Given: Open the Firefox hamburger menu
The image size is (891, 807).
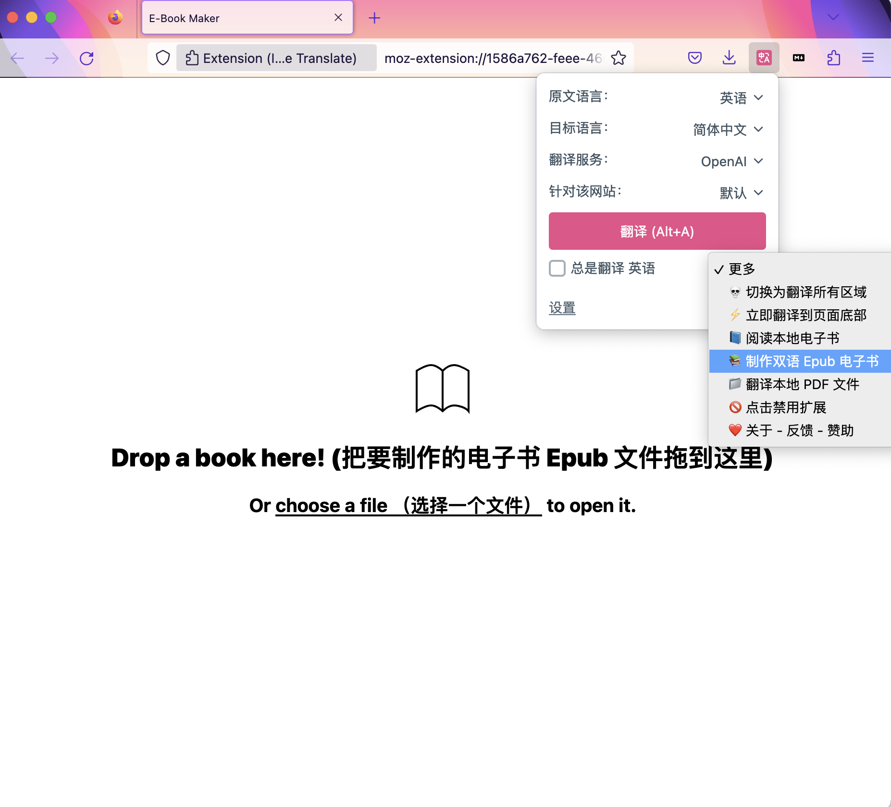Looking at the screenshot, I should point(868,58).
